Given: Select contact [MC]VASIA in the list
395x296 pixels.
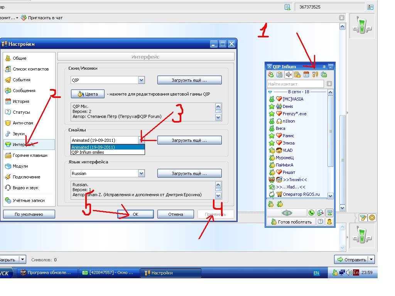Looking at the screenshot, I should pos(293,99).
